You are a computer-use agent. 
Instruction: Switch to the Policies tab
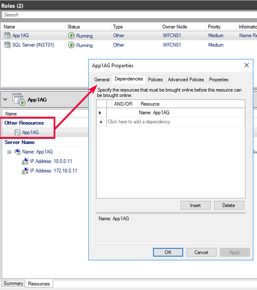click(155, 79)
